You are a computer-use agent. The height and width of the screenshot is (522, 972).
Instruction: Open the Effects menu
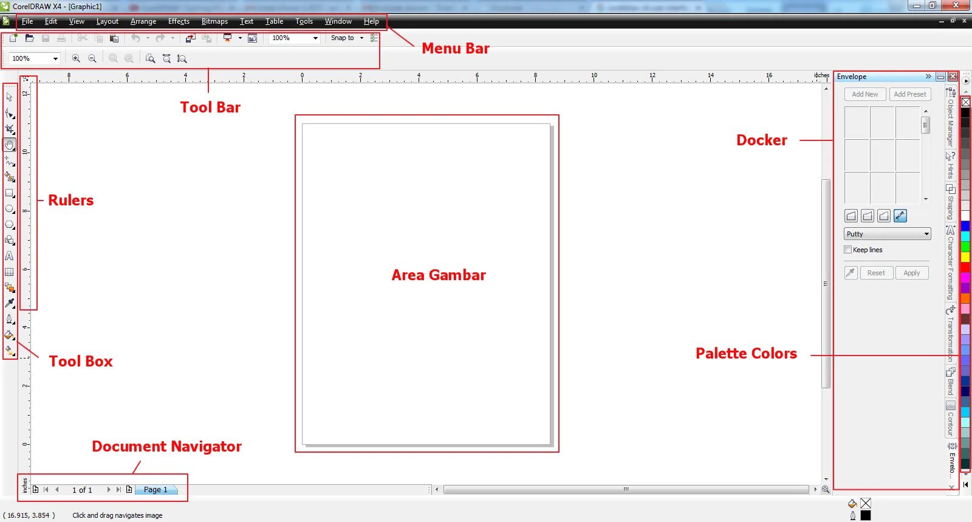[179, 21]
